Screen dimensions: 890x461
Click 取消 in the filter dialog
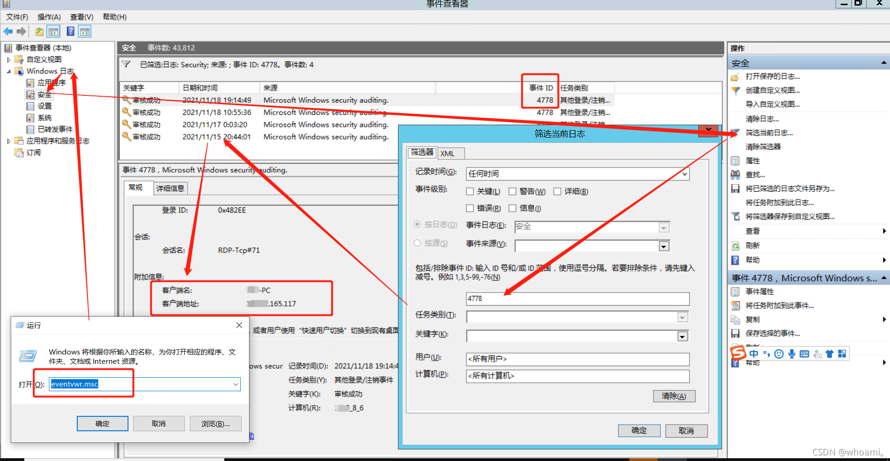coord(687,431)
